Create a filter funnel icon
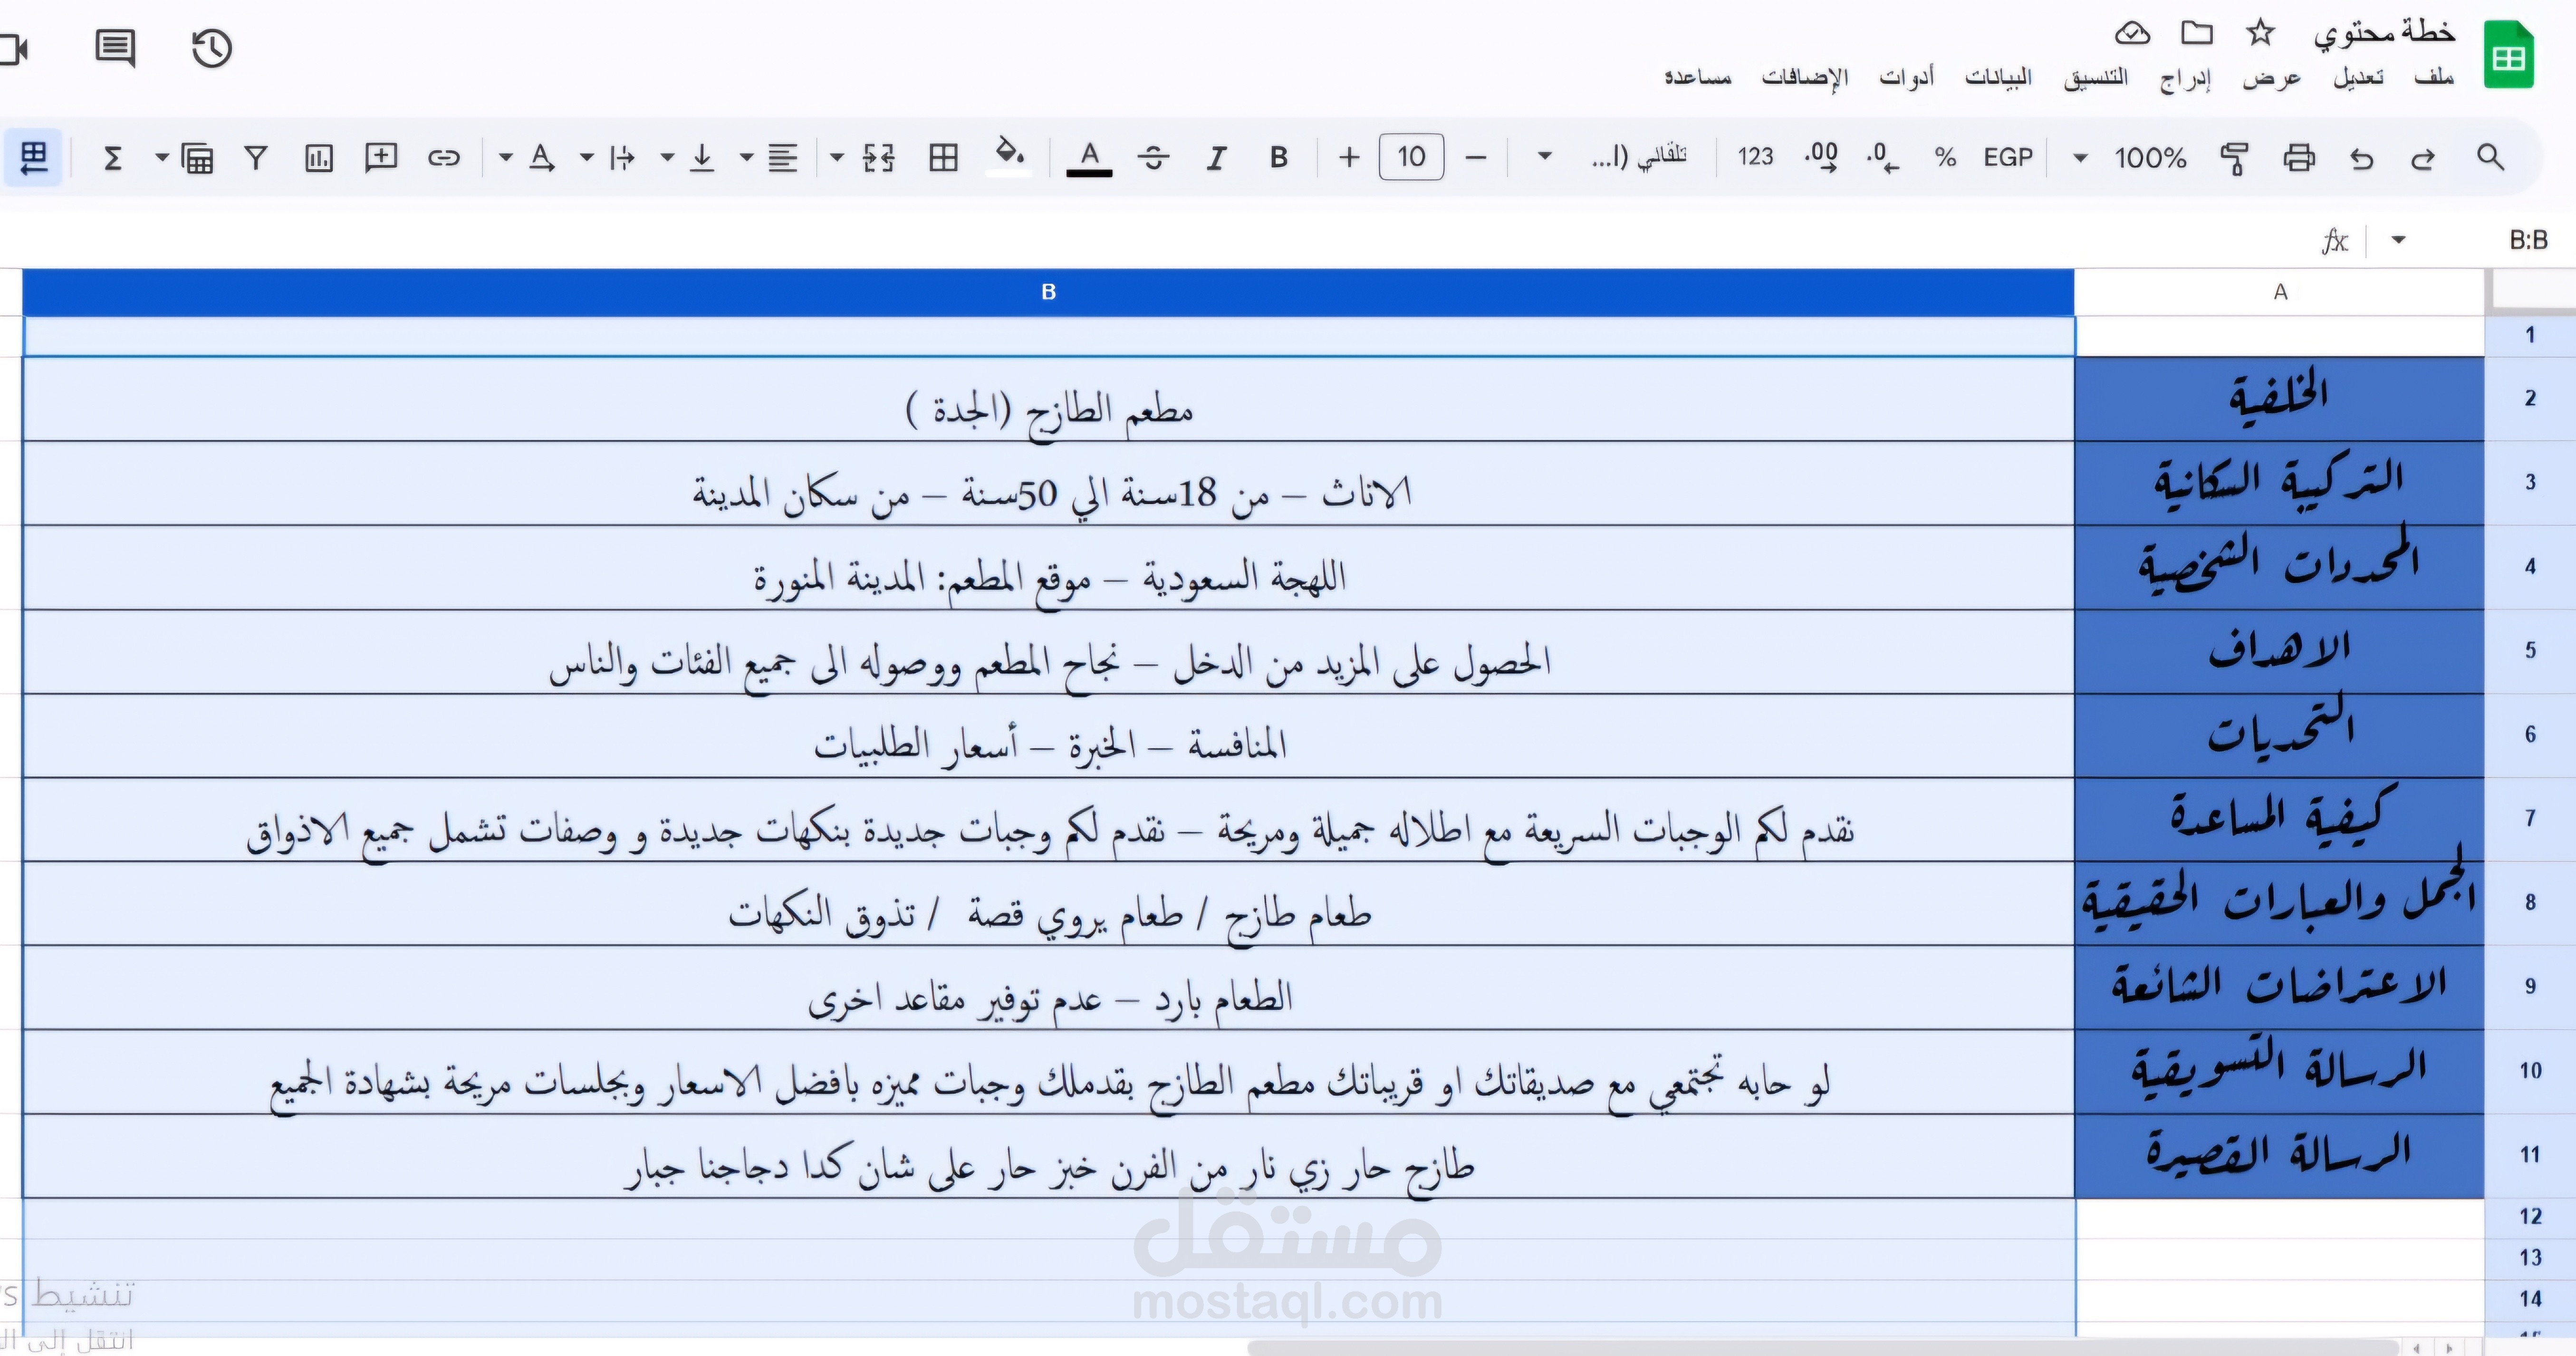Viewport: 2576px width, 1356px height. pos(256,157)
